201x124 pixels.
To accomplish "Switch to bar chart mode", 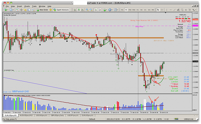I will pos(75,10).
